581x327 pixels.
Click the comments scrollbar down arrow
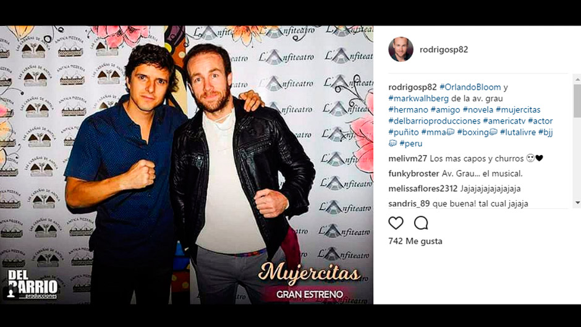(577, 203)
